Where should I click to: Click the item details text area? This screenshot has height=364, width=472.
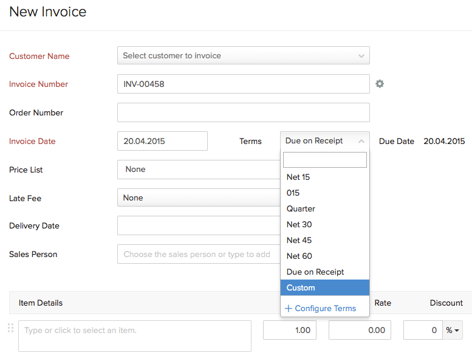(x=135, y=335)
